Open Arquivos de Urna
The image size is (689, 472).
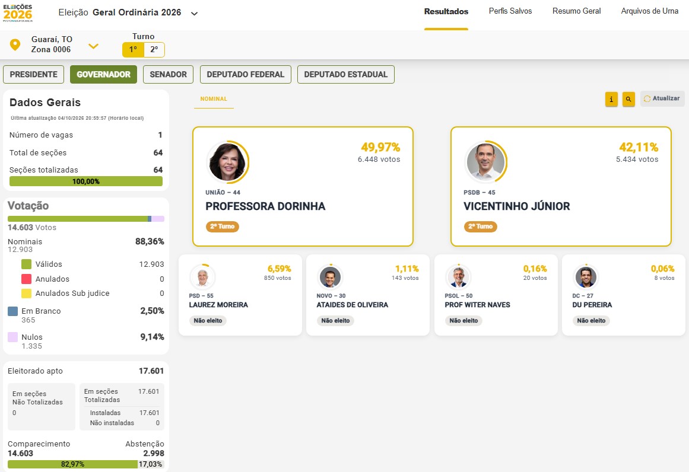(x=649, y=11)
